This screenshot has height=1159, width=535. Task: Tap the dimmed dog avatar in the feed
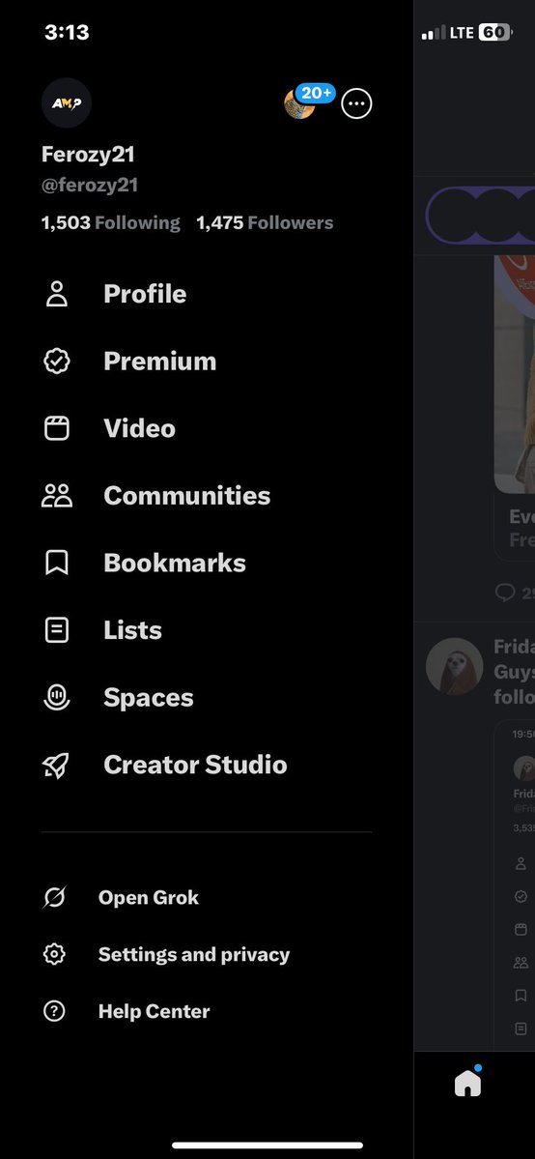(455, 667)
